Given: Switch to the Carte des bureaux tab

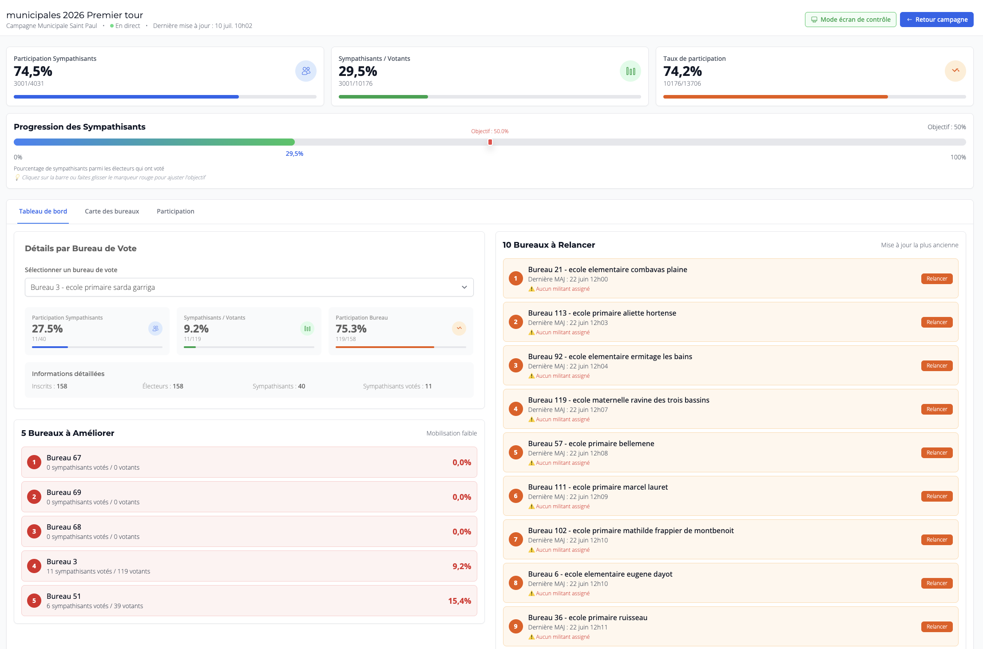Looking at the screenshot, I should [112, 211].
